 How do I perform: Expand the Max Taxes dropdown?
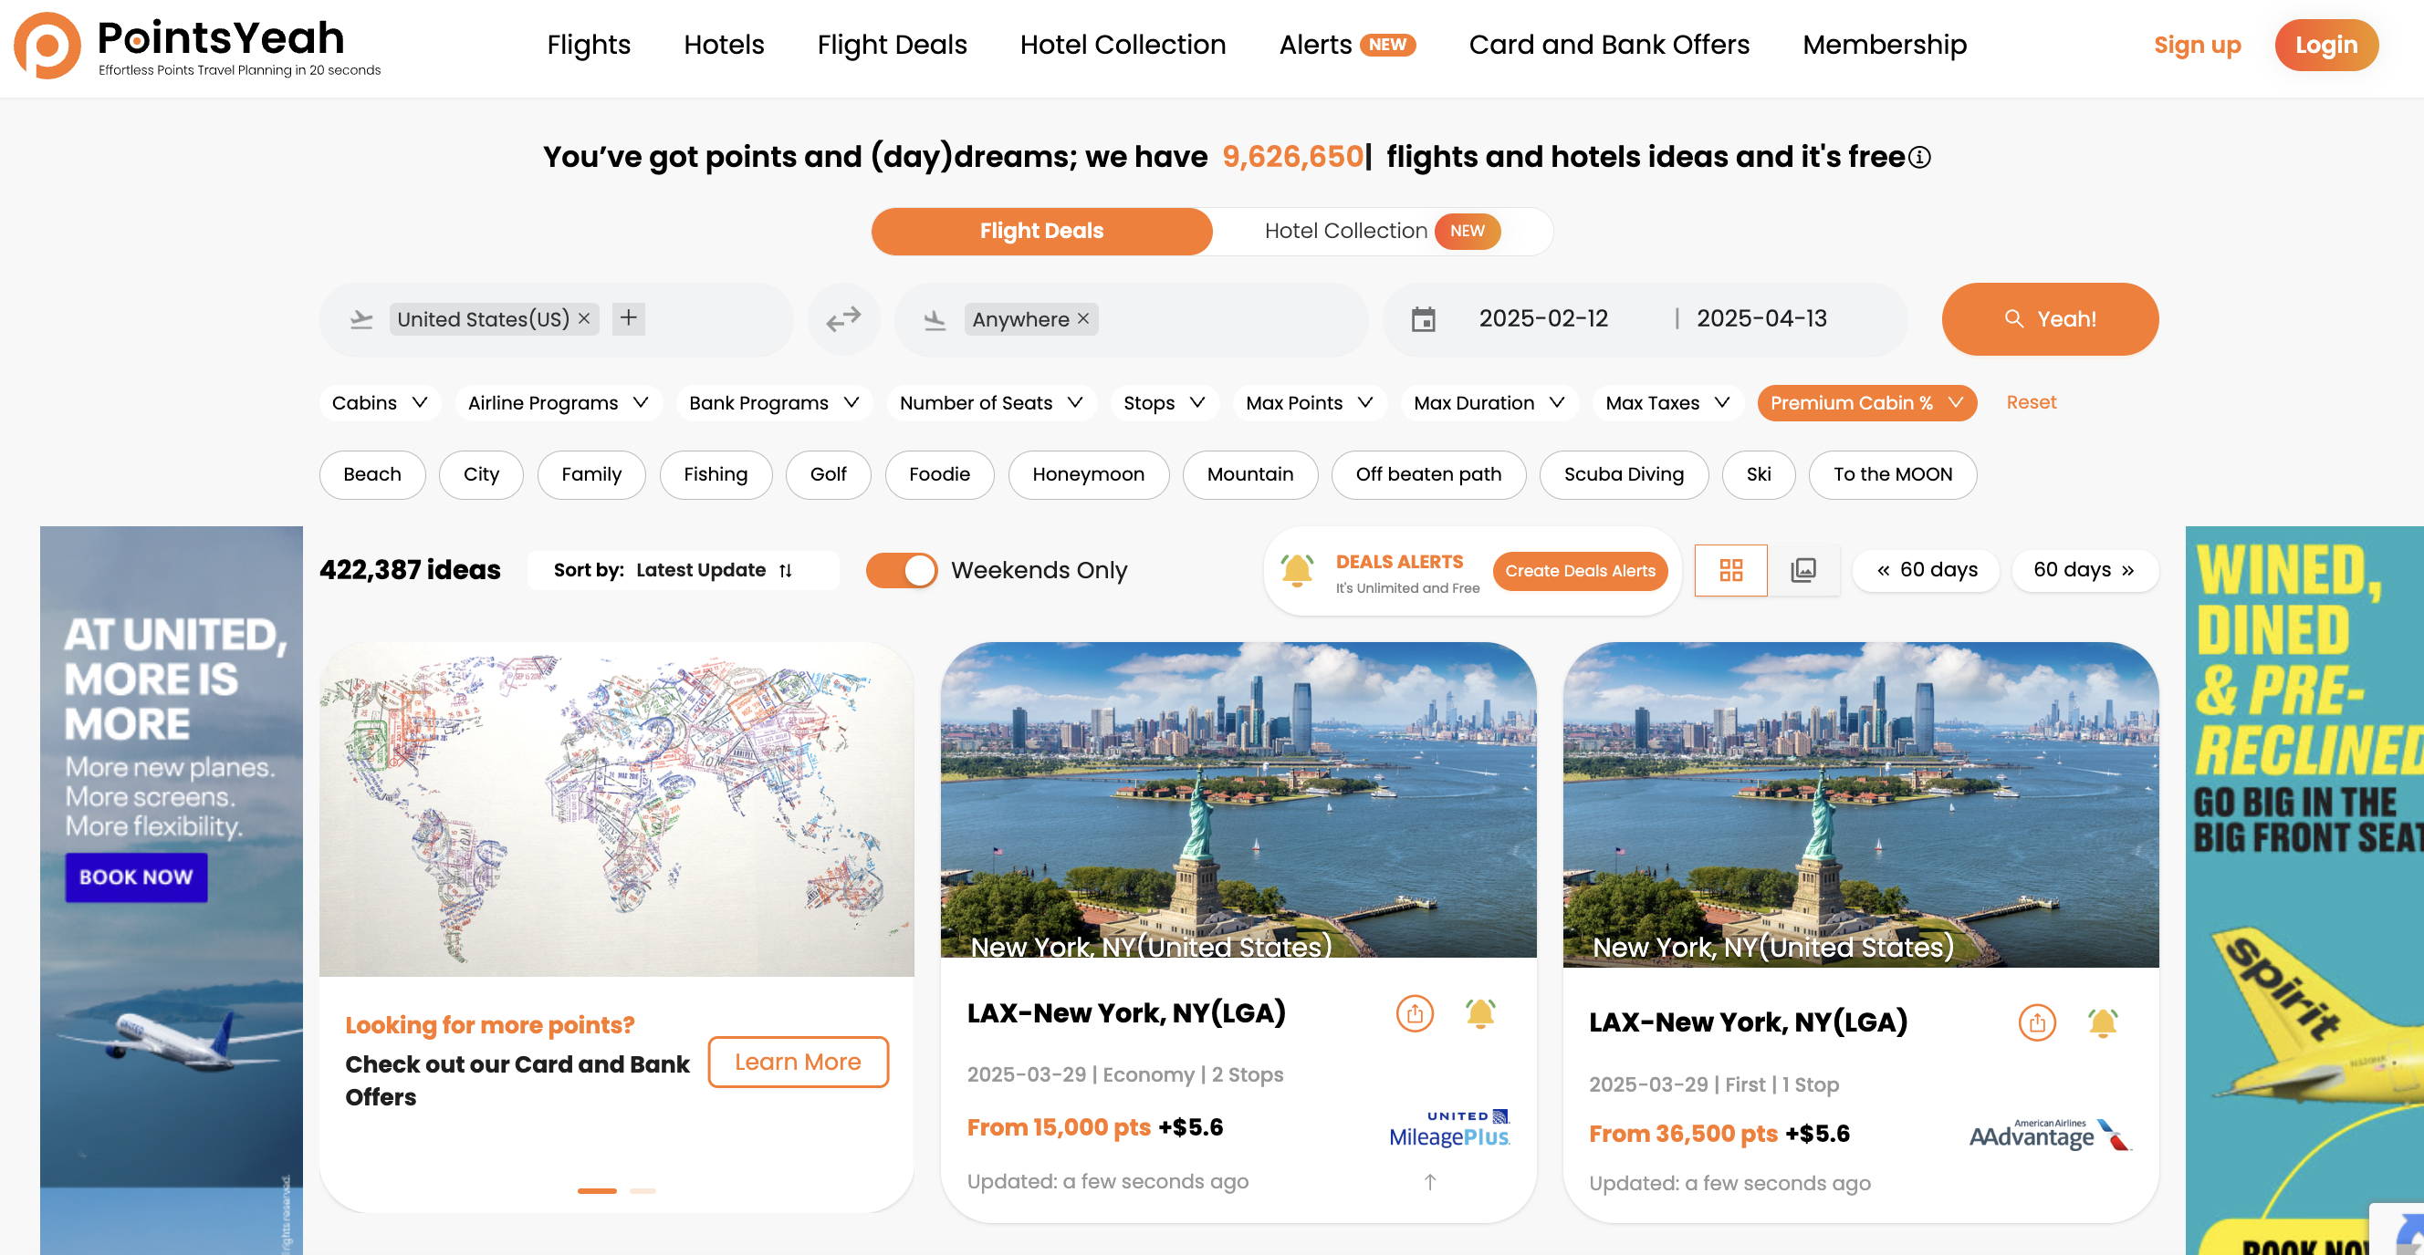(x=1667, y=403)
